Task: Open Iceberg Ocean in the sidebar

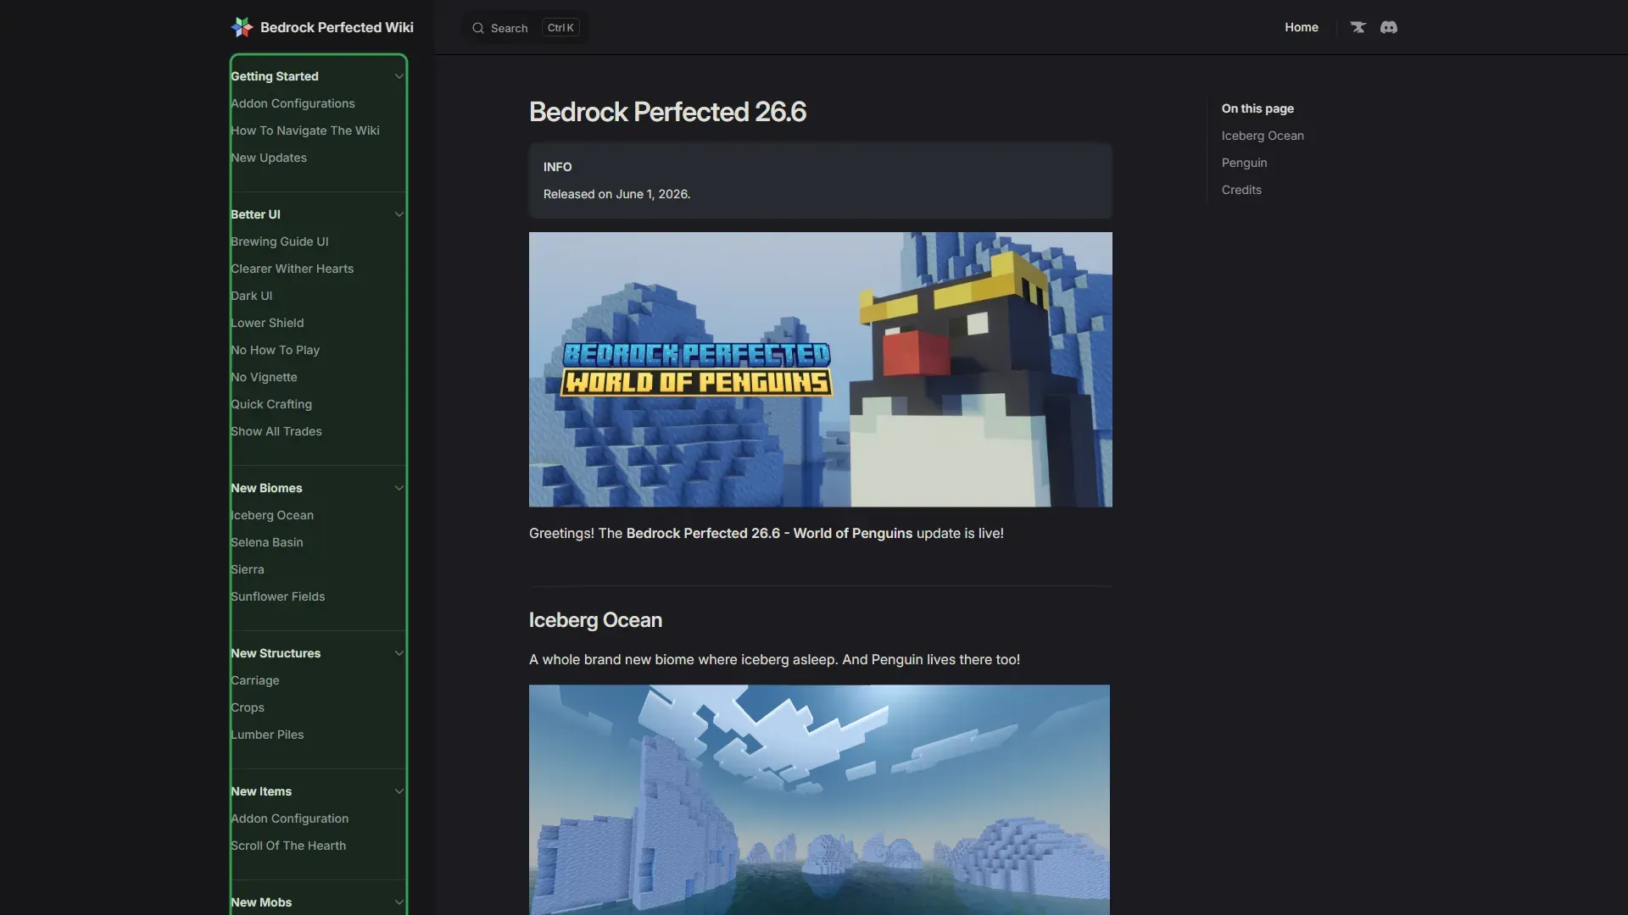Action: (x=272, y=515)
